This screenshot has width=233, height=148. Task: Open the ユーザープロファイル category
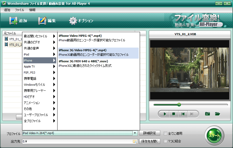click(39, 115)
